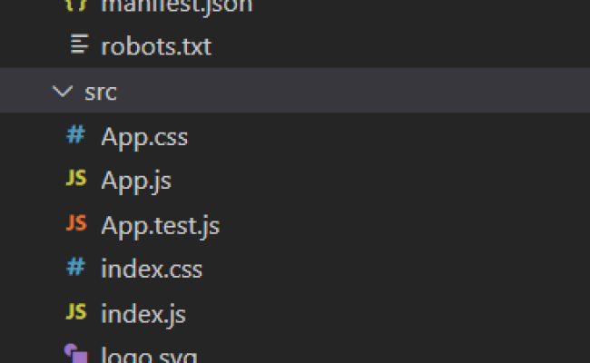The height and width of the screenshot is (363, 590).
Task: Open App.test.js file
Action: pos(161,226)
